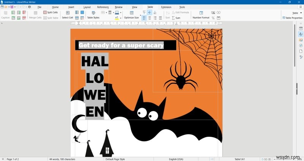Click the Sum formula button

176,18
